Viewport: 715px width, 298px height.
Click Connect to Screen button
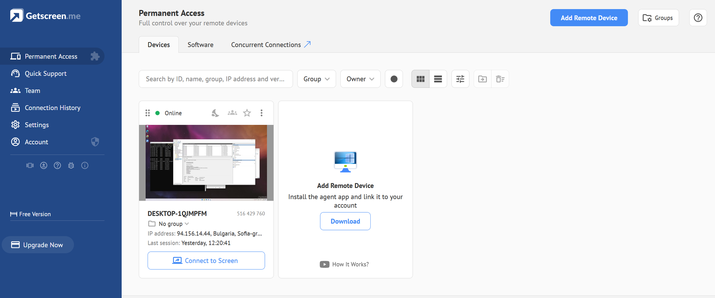(x=206, y=261)
